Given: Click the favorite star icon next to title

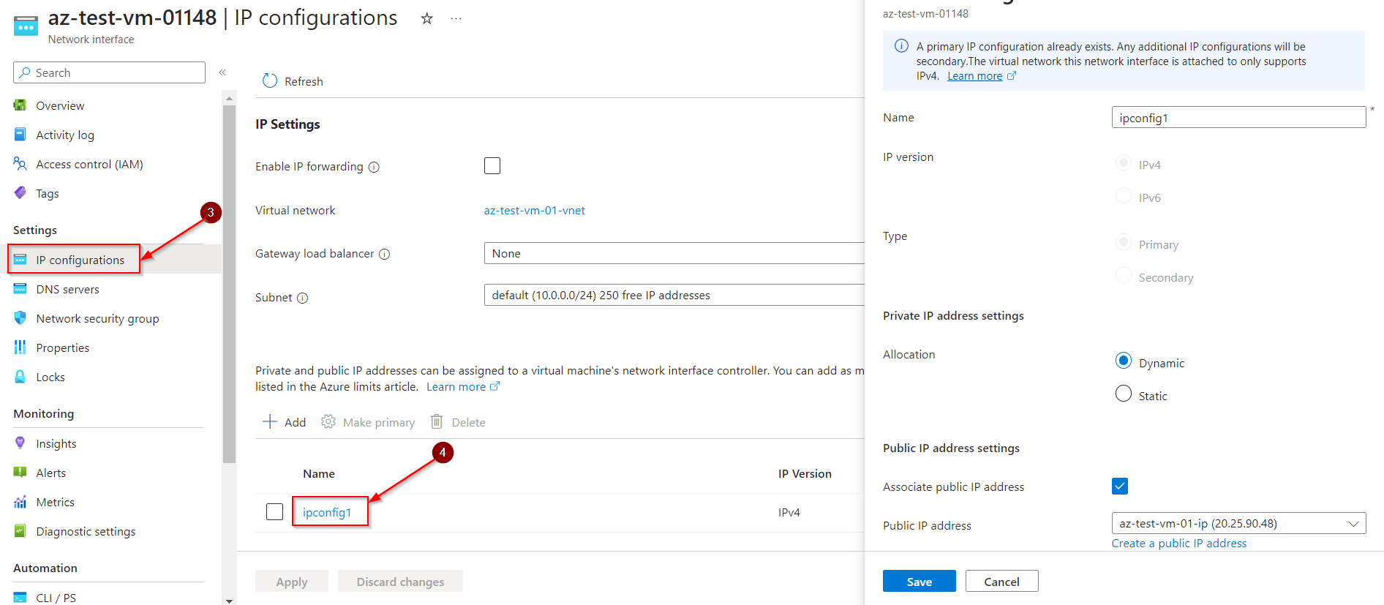Looking at the screenshot, I should [427, 18].
